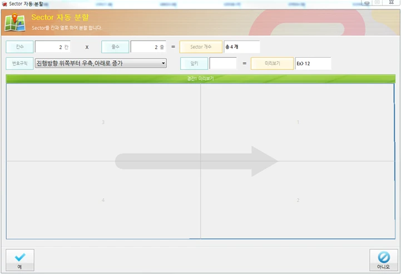
Task: Click the empty 앞키 prefix input field
Action: [x=223, y=63]
